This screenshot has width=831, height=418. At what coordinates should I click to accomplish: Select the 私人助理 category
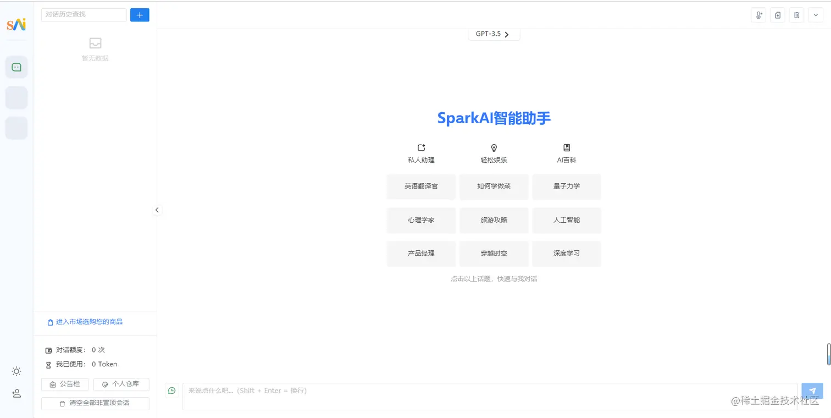421,154
